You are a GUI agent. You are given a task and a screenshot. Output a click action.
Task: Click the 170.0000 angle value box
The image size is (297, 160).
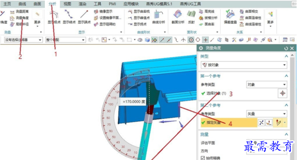(132, 102)
